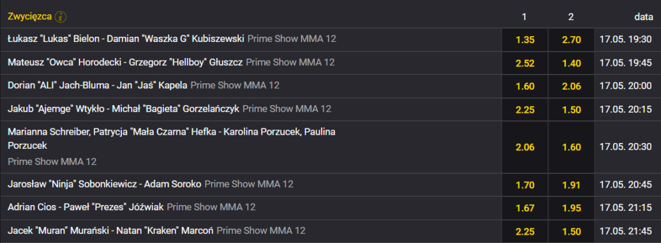Bet on Adam Soroko at 1.91
The width and height of the screenshot is (661, 243).
click(x=571, y=184)
